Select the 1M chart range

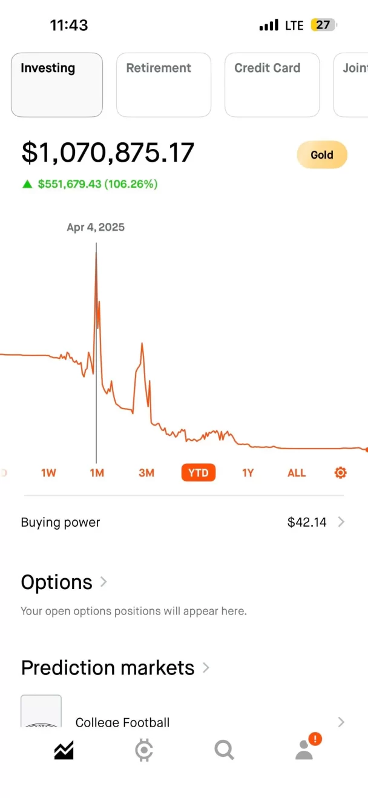tap(97, 473)
